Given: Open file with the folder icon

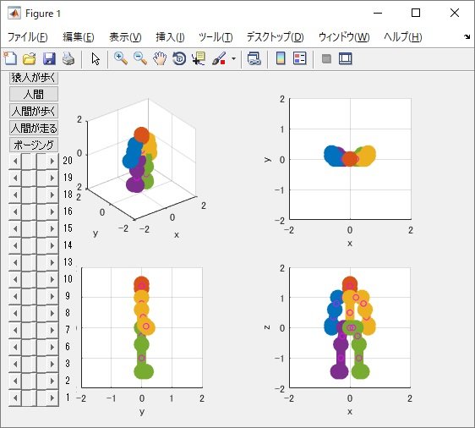Looking at the screenshot, I should click(30, 58).
